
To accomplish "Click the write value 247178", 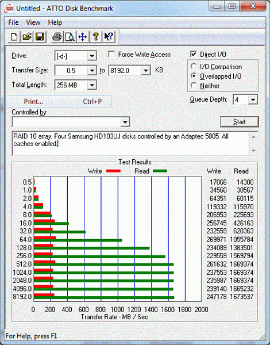I will click(217, 297).
